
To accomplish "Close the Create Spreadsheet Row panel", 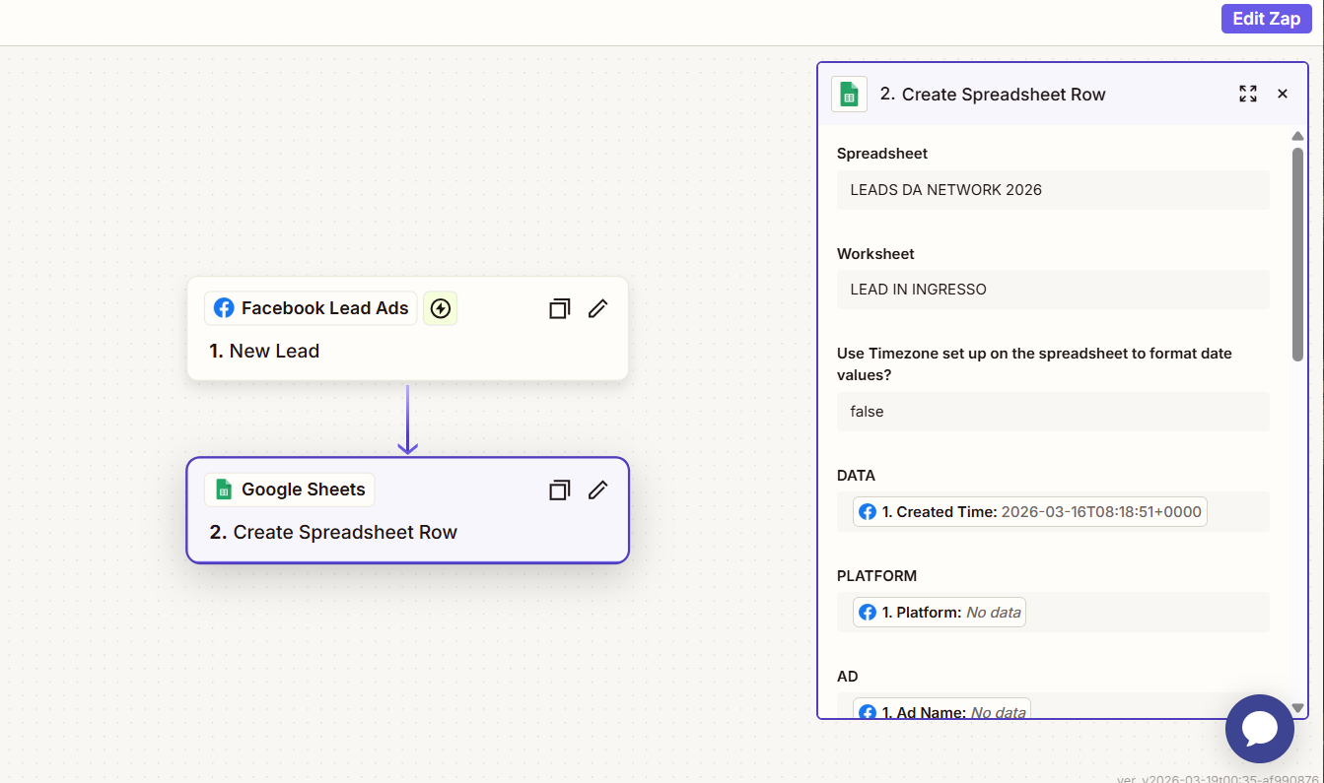I will pos(1283,94).
